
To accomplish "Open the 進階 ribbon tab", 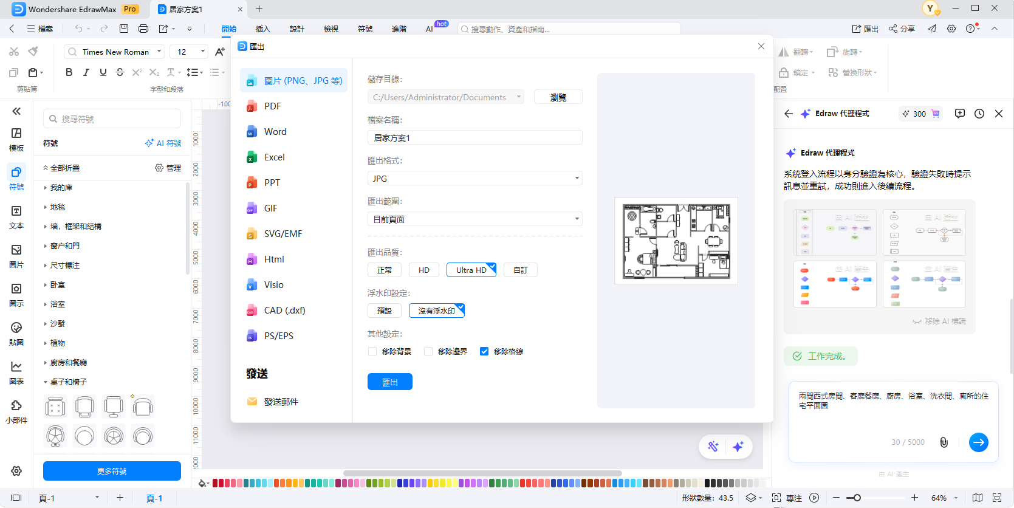I will tap(399, 29).
